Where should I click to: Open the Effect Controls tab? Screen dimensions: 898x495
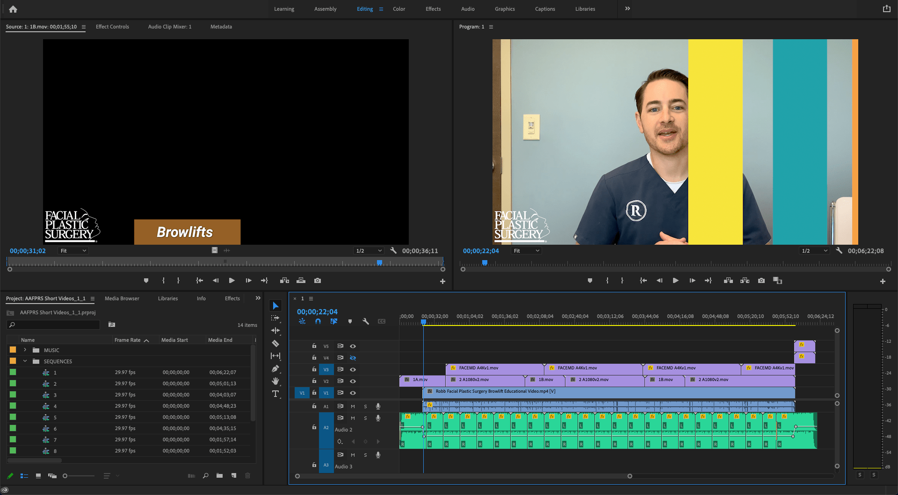112,27
